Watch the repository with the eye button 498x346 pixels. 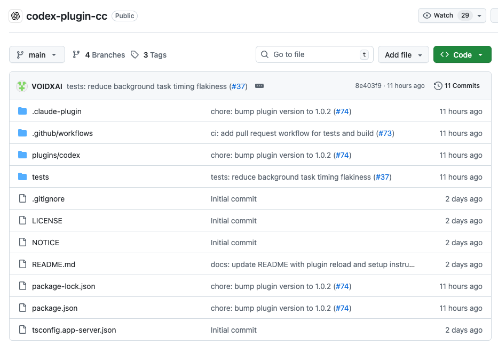pos(438,16)
